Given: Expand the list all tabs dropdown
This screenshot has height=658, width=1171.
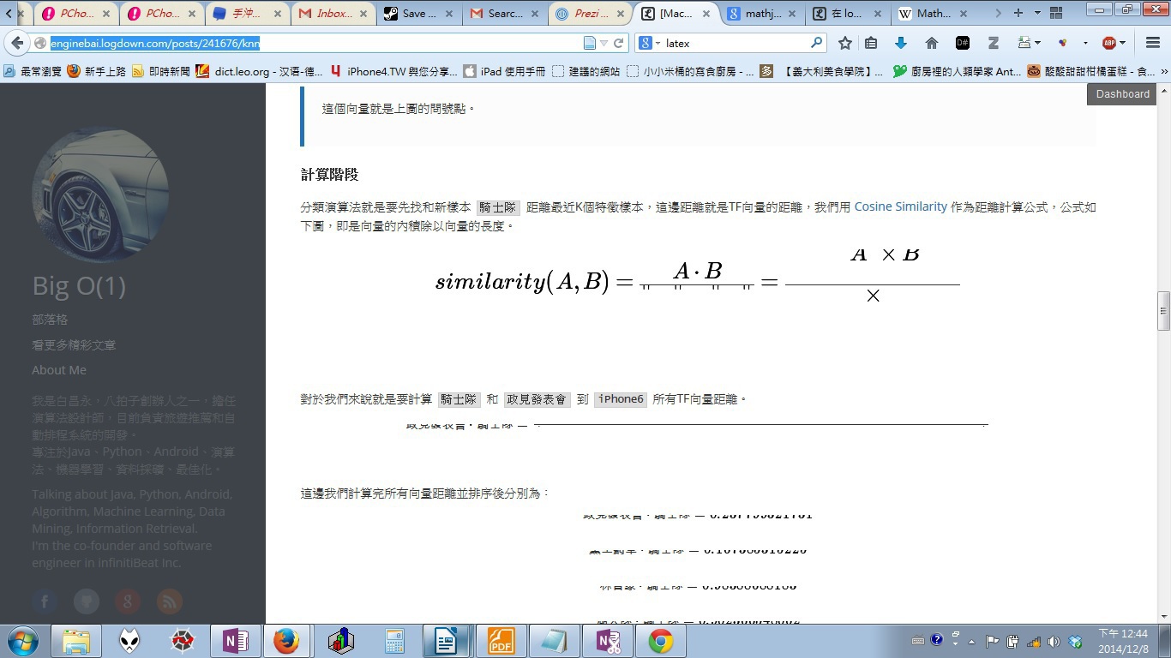Looking at the screenshot, I should (1037, 13).
